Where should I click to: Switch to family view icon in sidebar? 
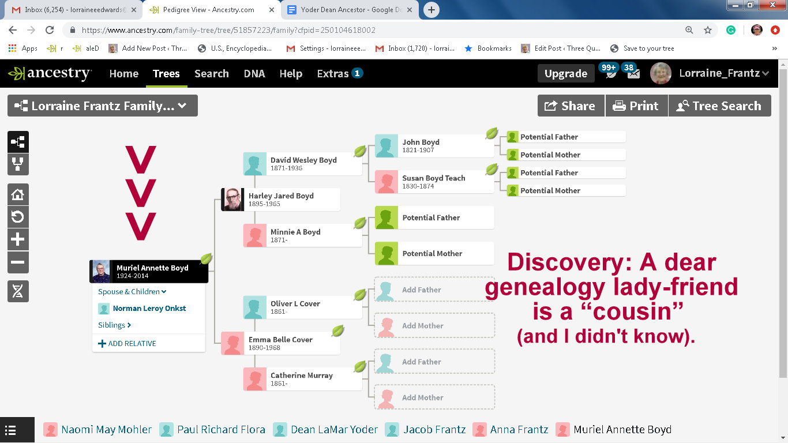pyautogui.click(x=18, y=164)
